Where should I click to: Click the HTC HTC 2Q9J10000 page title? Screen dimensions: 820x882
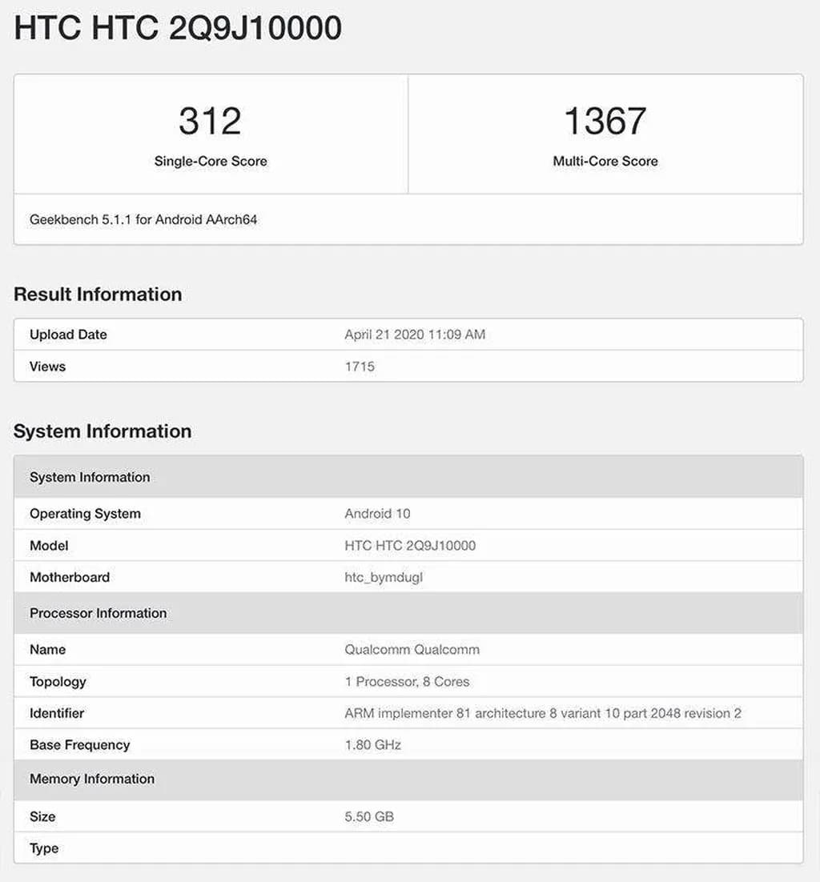coord(178,29)
